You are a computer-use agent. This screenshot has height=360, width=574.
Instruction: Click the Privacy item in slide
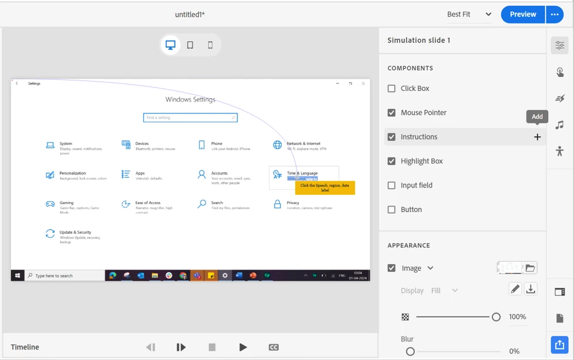coord(303,205)
